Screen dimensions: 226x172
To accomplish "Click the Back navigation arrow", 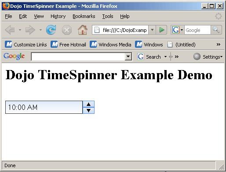I will click(10, 30).
